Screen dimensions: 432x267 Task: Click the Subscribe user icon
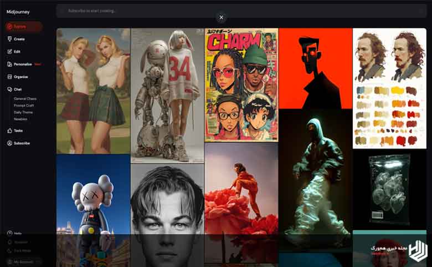click(x=9, y=143)
